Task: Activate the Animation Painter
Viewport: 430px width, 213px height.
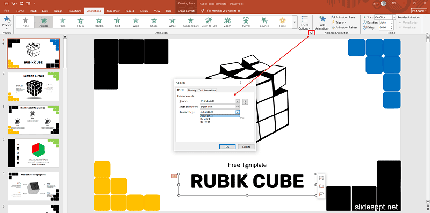Action: (345, 28)
